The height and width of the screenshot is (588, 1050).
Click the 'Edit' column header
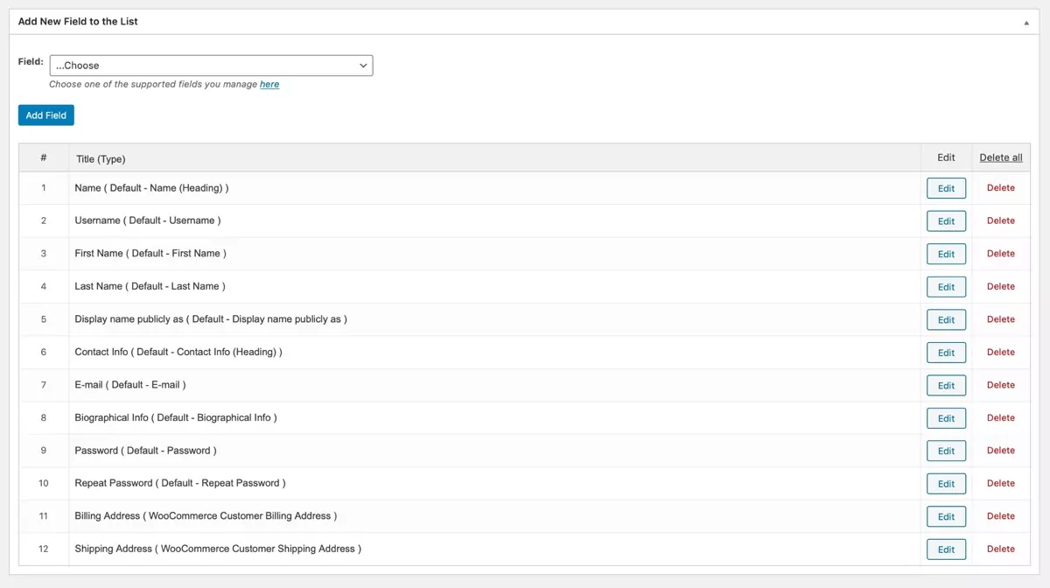[x=946, y=157]
